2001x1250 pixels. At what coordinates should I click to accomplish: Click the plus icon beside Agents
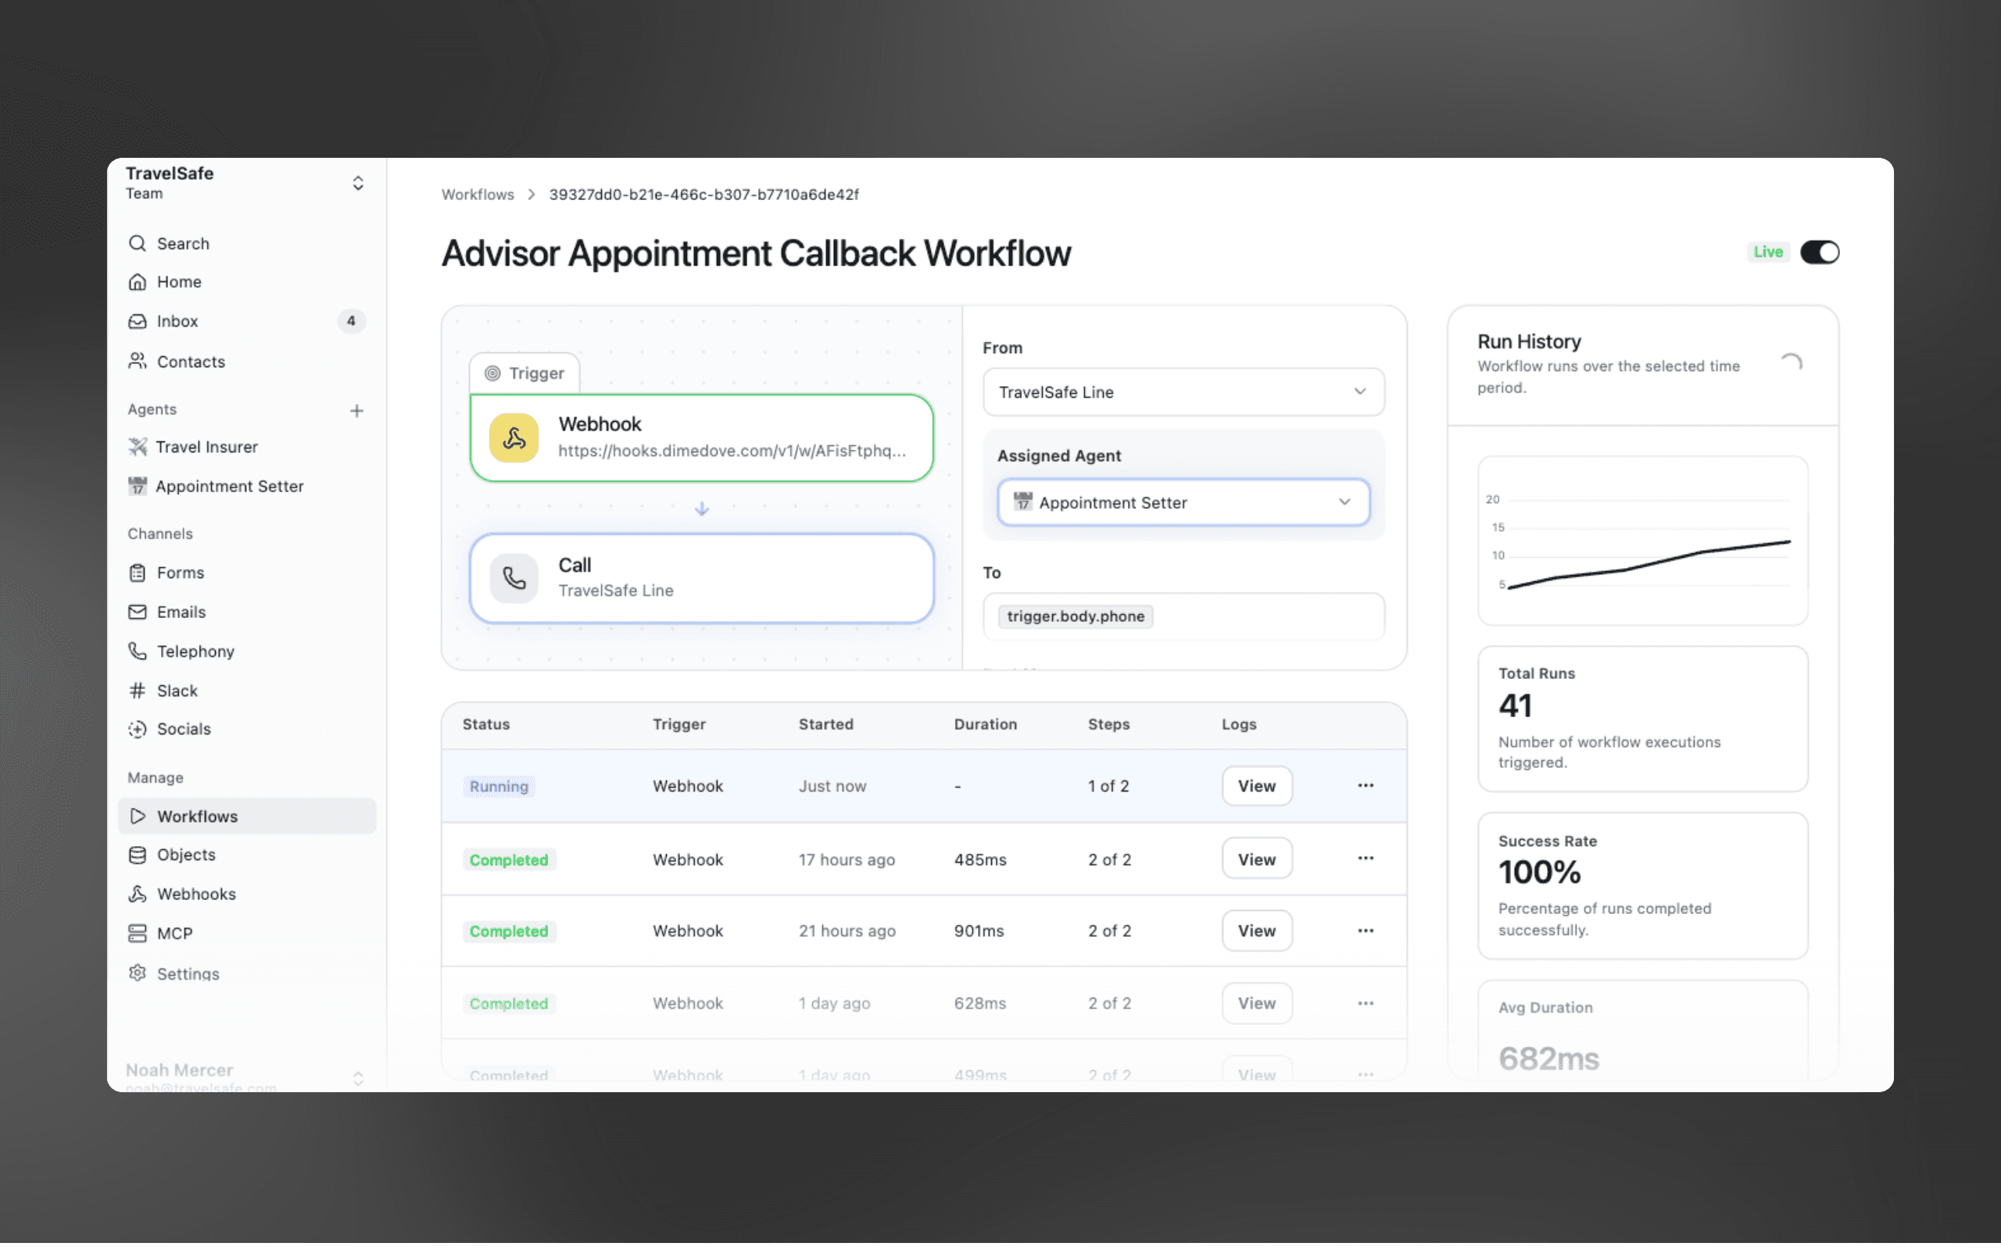tap(356, 411)
